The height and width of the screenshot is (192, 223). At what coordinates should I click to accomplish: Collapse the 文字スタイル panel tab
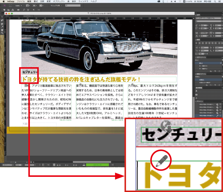pyautogui.click(x=201, y=57)
